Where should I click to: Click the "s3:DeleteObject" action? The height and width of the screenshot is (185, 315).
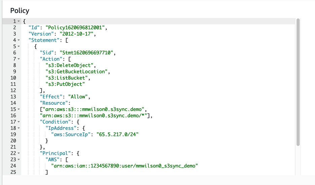pyautogui.click(x=69, y=65)
